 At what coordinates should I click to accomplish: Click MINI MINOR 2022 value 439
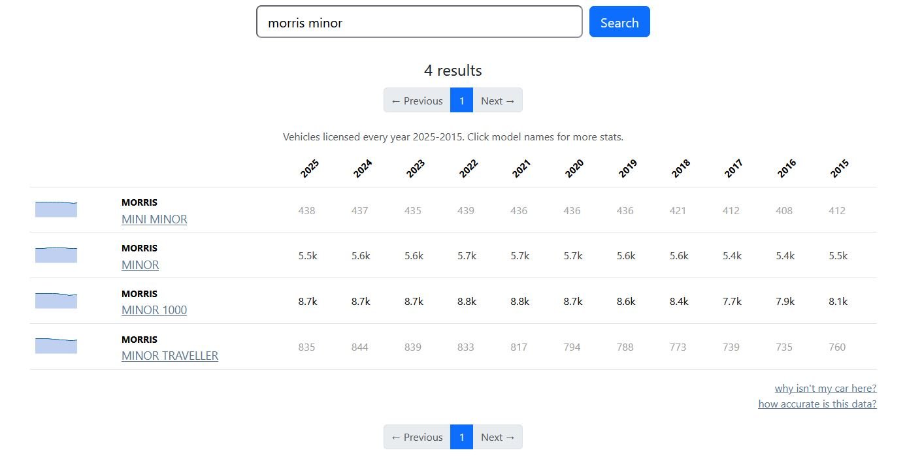pos(466,210)
